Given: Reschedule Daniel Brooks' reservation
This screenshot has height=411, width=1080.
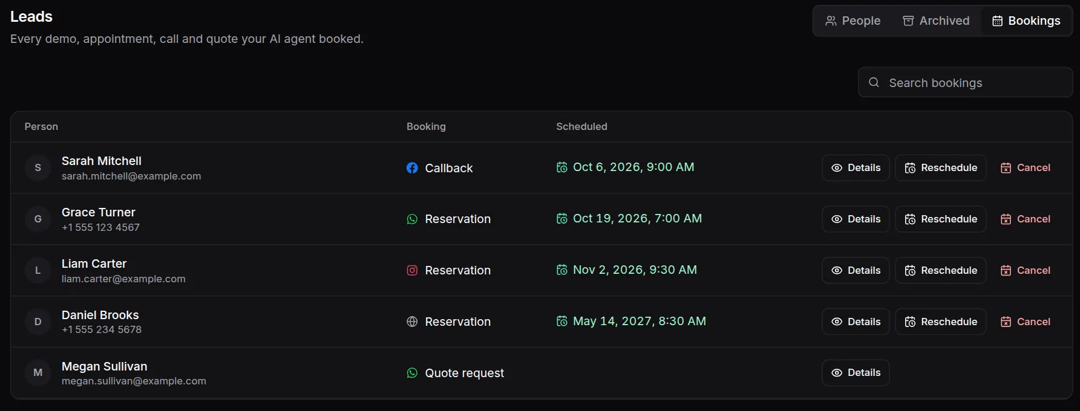Looking at the screenshot, I should point(941,322).
